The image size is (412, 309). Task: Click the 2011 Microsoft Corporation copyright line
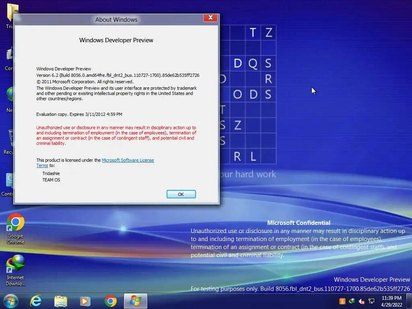click(85, 82)
